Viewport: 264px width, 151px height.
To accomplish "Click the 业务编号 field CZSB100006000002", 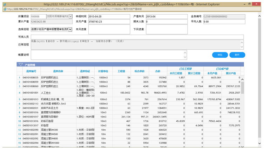I will click(224, 16).
